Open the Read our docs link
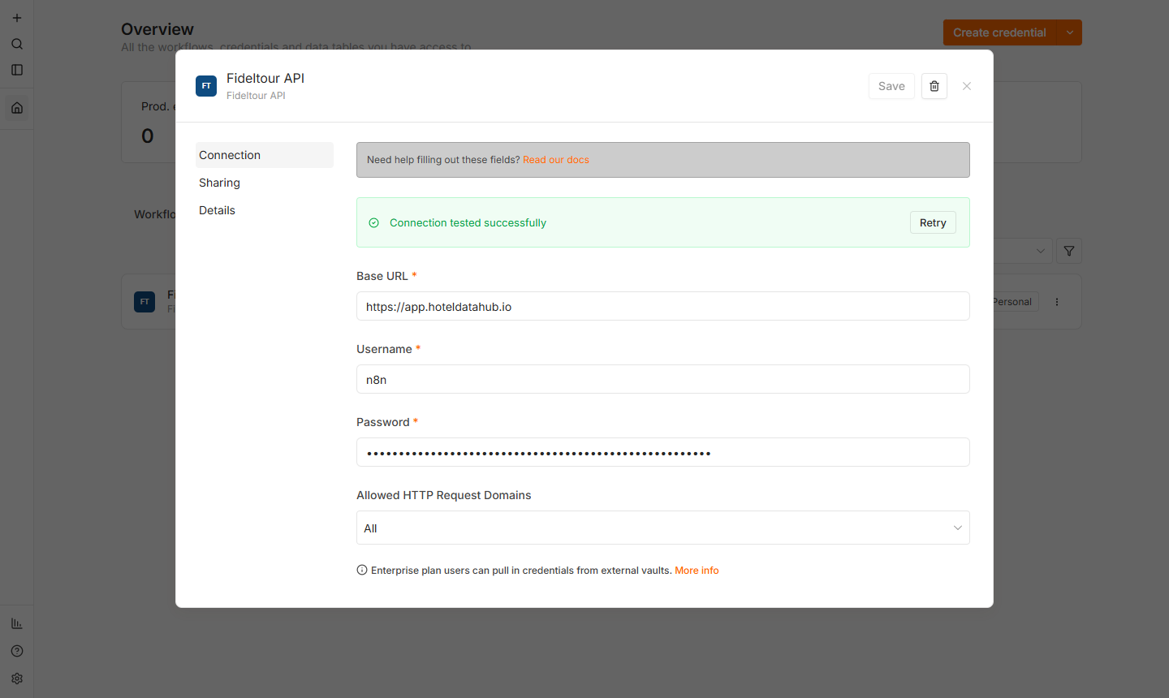 click(x=556, y=160)
